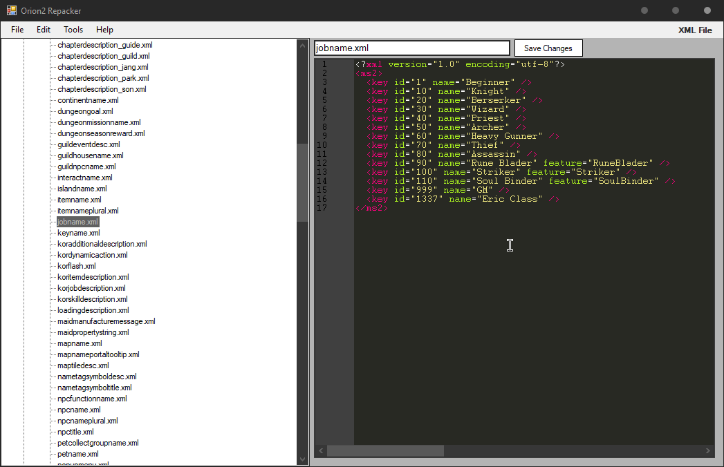Open continentname.xml from the tree
The height and width of the screenshot is (467, 724).
(x=88, y=100)
